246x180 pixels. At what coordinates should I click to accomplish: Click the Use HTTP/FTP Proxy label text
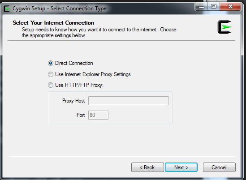pyautogui.click(x=79, y=85)
